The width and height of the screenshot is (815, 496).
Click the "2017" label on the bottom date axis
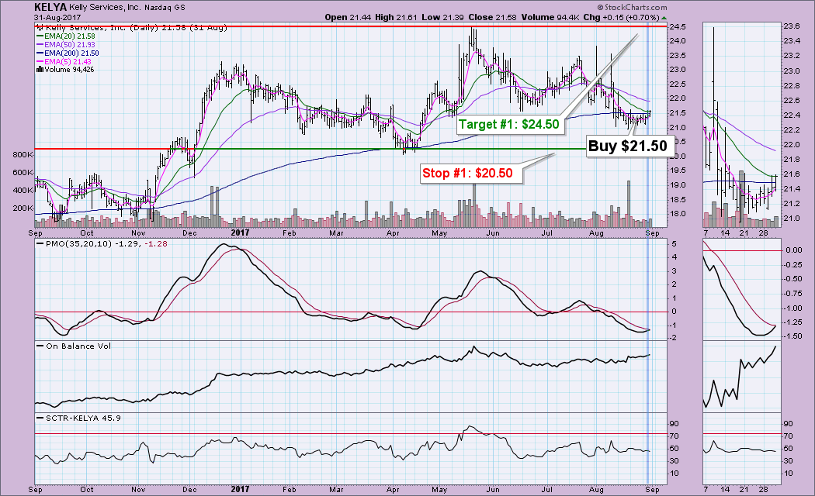(x=240, y=489)
